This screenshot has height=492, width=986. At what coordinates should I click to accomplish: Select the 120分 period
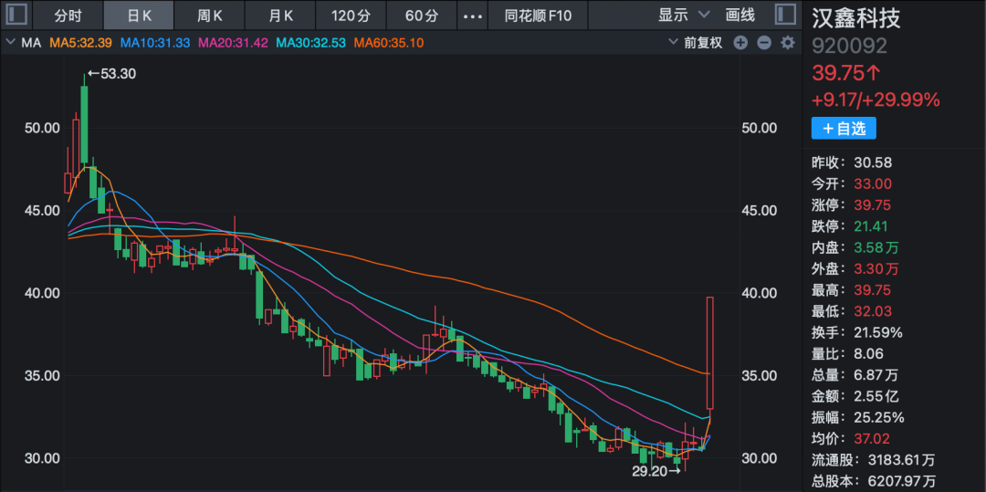(x=351, y=16)
